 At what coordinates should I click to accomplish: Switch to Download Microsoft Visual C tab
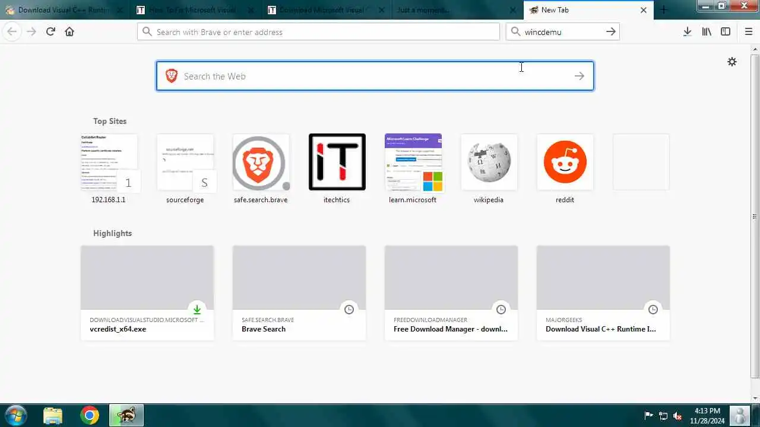point(327,10)
